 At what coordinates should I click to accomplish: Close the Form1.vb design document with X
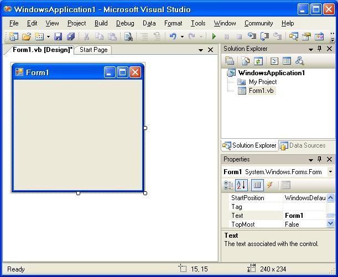click(x=210, y=50)
